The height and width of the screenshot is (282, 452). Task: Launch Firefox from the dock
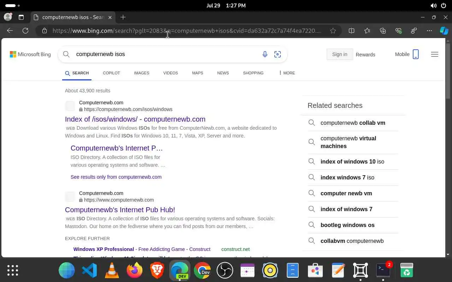point(135,270)
